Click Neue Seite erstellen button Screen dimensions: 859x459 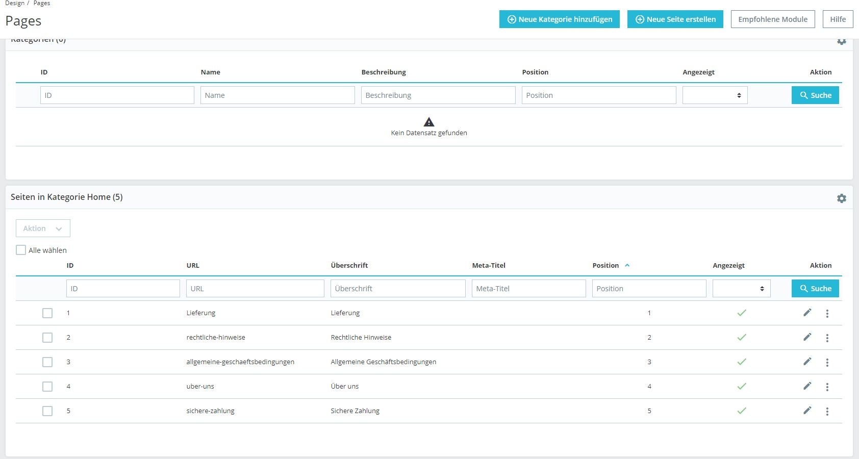pyautogui.click(x=675, y=19)
